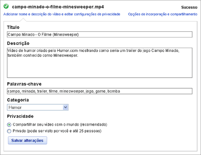Click the Salvar alterações button

[x=27, y=140]
